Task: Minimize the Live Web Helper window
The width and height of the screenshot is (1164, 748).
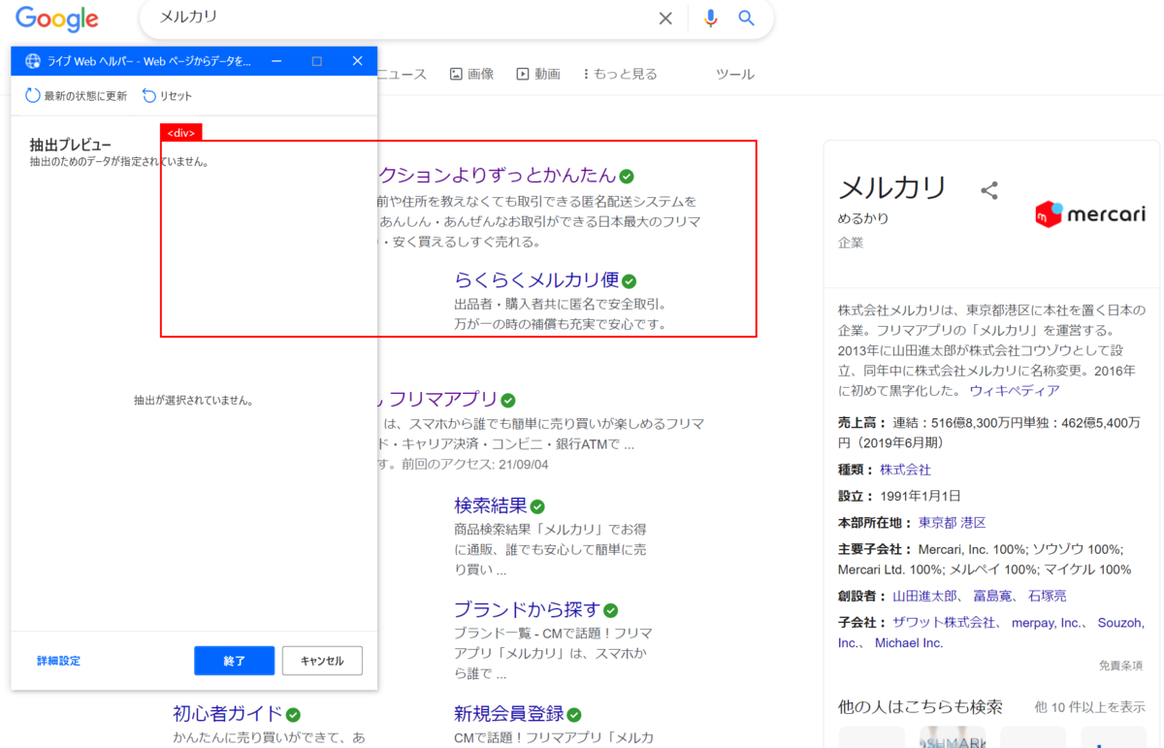Action: tap(276, 61)
